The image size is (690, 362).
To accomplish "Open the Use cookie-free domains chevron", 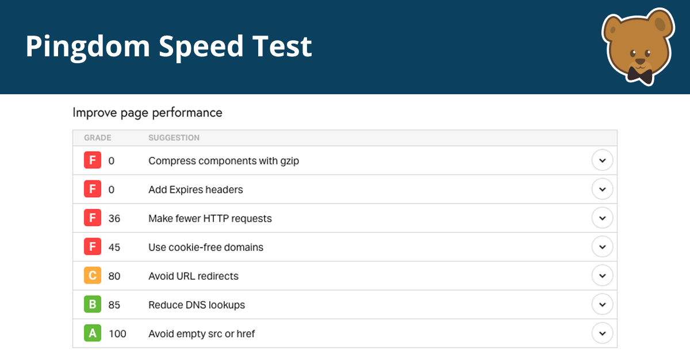I will (602, 247).
